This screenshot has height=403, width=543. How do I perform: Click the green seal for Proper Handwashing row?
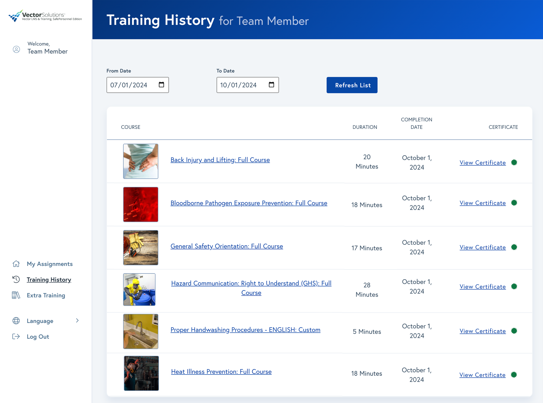514,331
